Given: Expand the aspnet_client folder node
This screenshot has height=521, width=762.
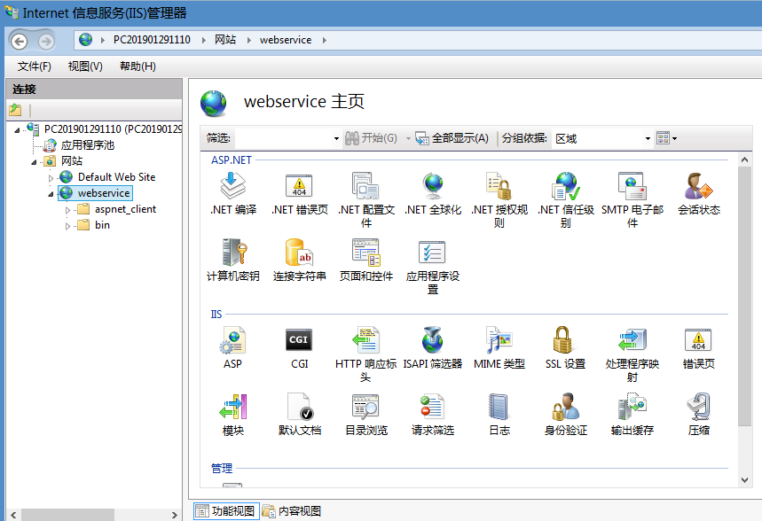Looking at the screenshot, I should tap(68, 210).
